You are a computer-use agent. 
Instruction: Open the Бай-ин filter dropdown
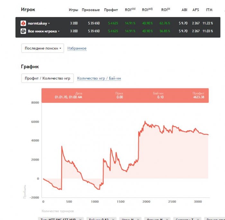(x=99, y=219)
